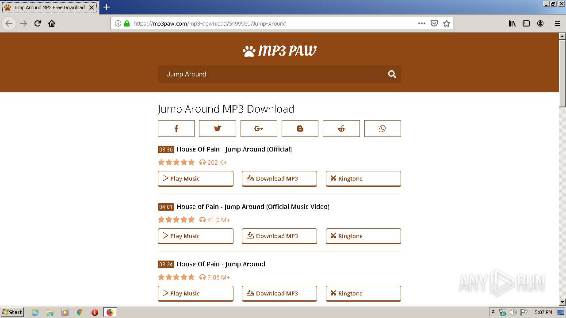Click the search magnifier icon
This screenshot has width=566, height=318.
pyautogui.click(x=392, y=74)
